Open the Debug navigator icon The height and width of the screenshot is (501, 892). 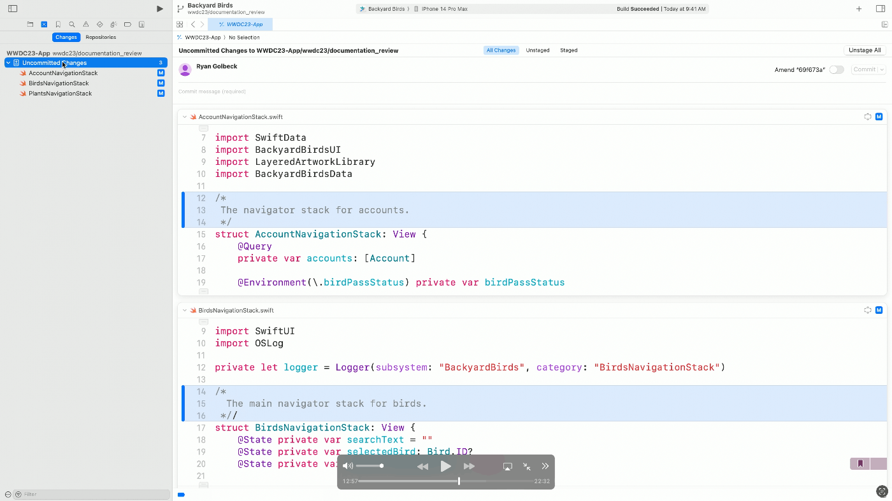[113, 24]
